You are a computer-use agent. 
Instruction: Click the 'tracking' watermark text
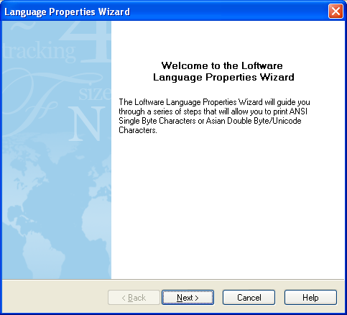[40, 51]
